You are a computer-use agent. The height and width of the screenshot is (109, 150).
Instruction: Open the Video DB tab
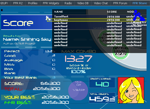click(83, 3)
